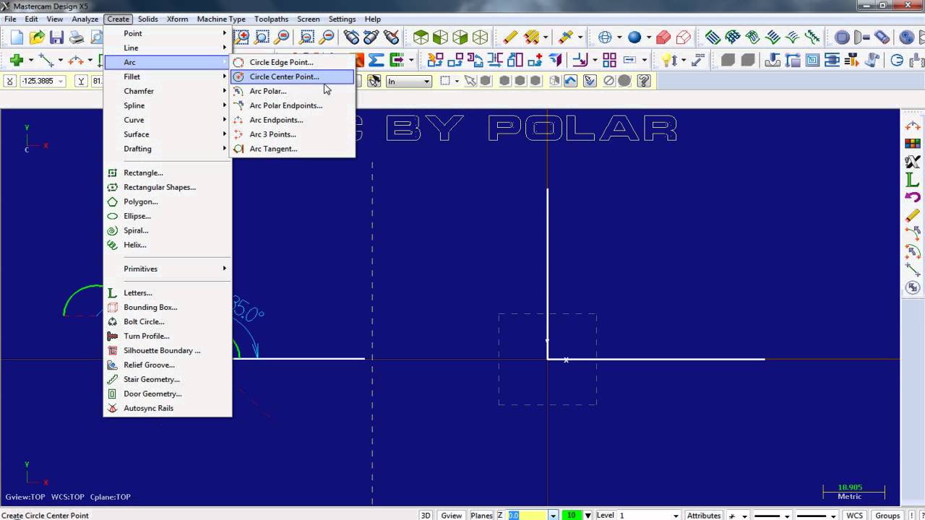Select Arc 3 Points menu item
This screenshot has width=925, height=520.
coord(292,134)
